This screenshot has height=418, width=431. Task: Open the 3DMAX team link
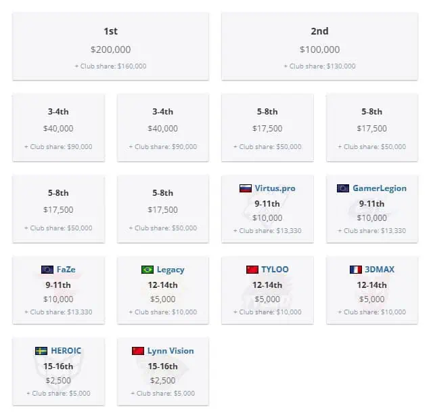tap(380, 270)
